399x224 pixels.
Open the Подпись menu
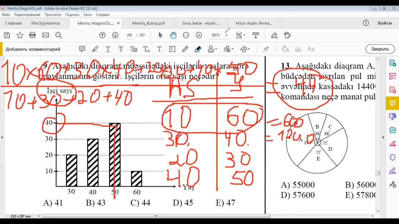pos(72,15)
